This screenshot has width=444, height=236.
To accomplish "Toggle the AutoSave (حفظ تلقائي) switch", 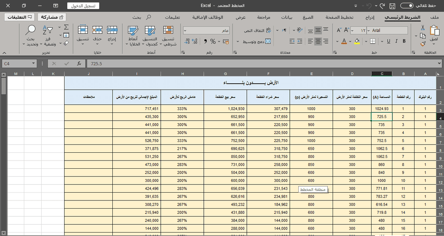I will point(407,6).
